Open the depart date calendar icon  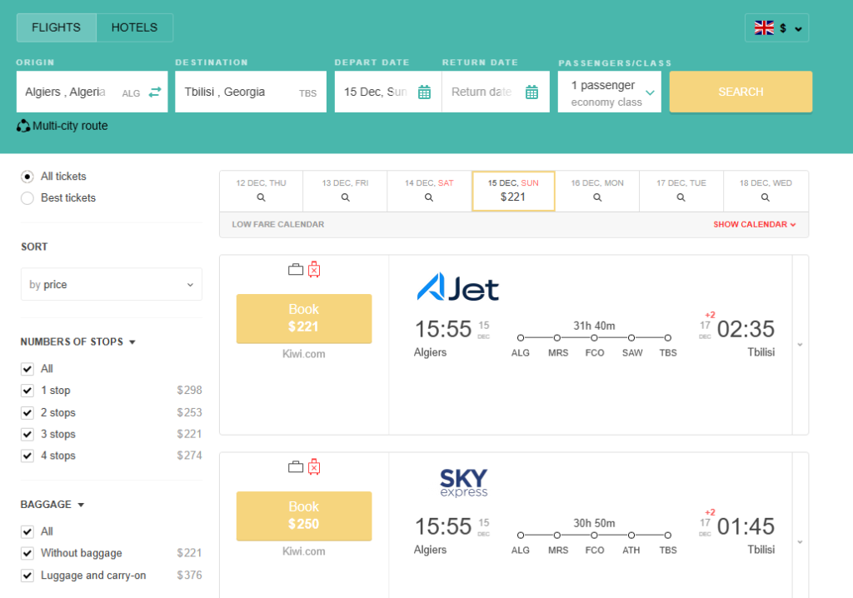click(x=424, y=92)
